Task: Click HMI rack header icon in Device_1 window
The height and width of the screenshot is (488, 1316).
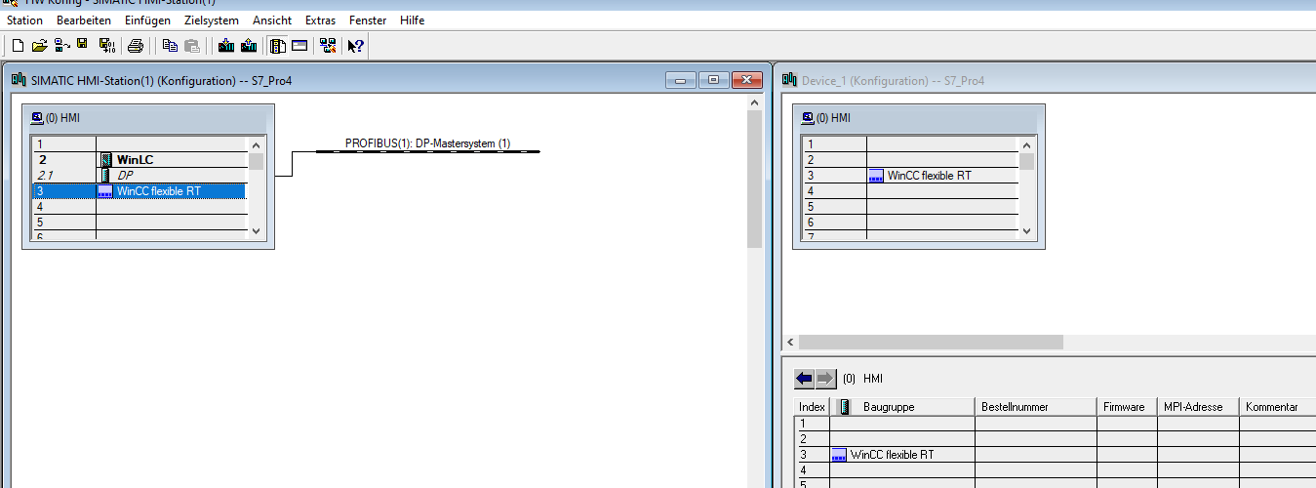Action: click(808, 117)
